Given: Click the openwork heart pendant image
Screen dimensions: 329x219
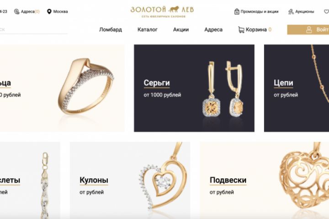Looking at the screenshot, I should pyautogui.click(x=304, y=180).
